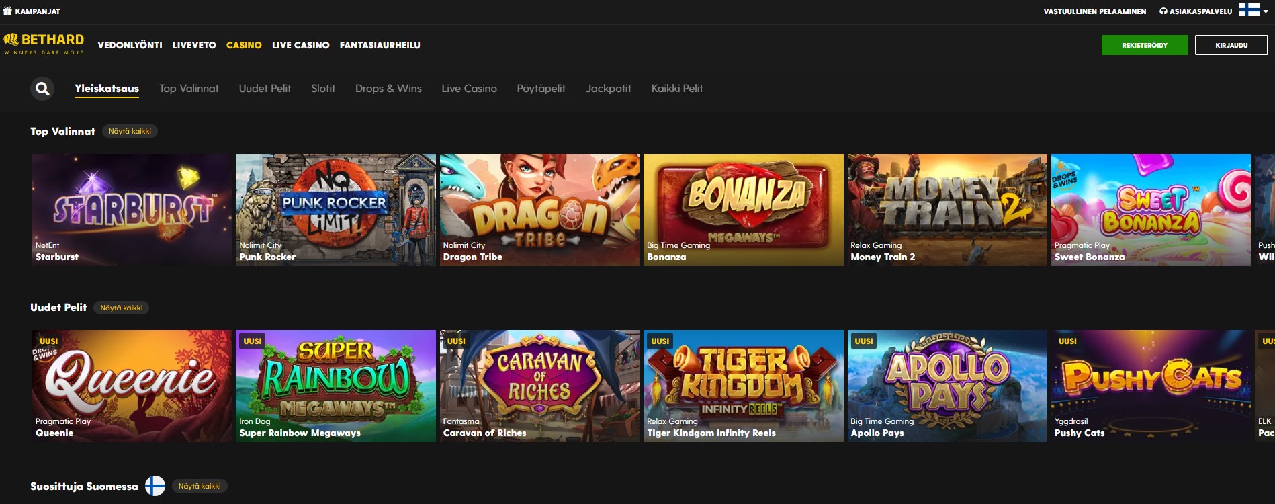Open the Bonanza Megaways game thumbnail
Image resolution: width=1275 pixels, height=504 pixels.
click(744, 210)
